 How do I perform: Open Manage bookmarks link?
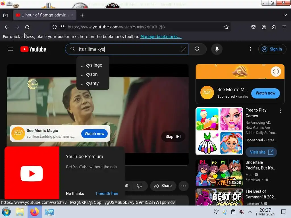tap(161, 37)
